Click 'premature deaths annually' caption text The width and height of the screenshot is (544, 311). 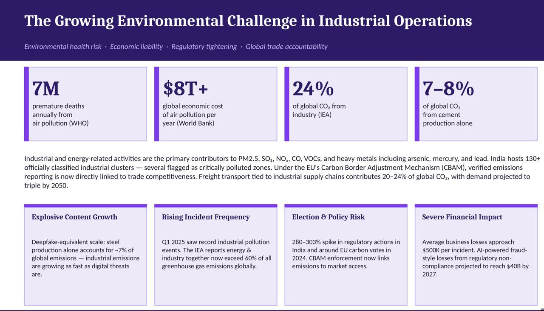(60, 115)
